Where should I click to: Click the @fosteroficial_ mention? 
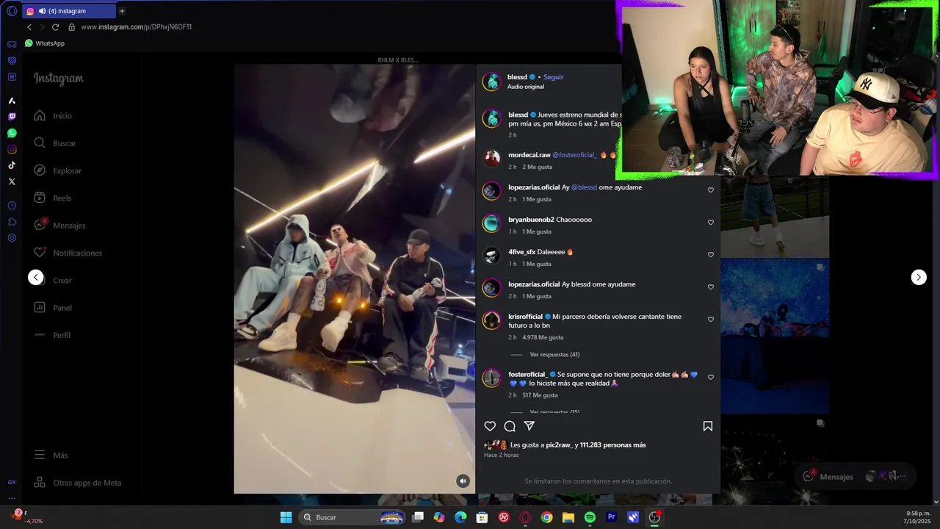click(x=574, y=155)
